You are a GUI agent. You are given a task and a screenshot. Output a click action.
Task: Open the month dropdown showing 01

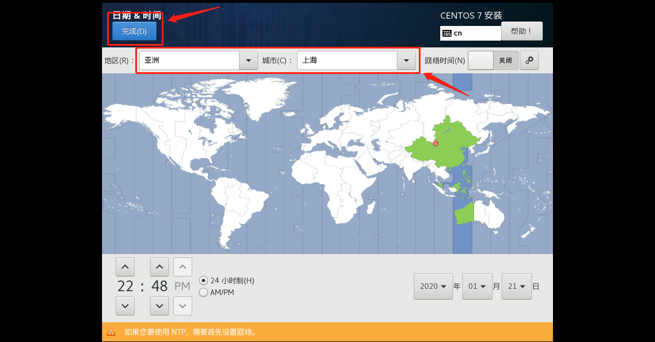coord(477,286)
